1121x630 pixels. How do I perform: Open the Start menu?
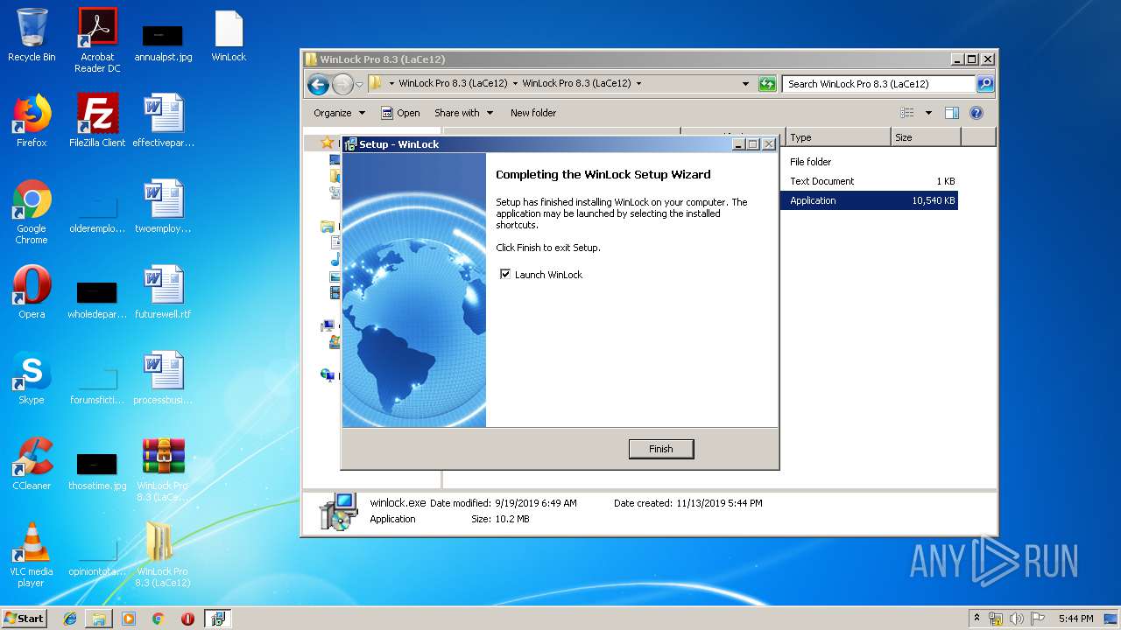[x=25, y=618]
